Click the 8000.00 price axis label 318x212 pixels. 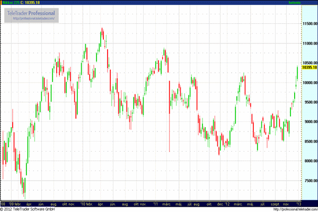[x=310, y=161]
